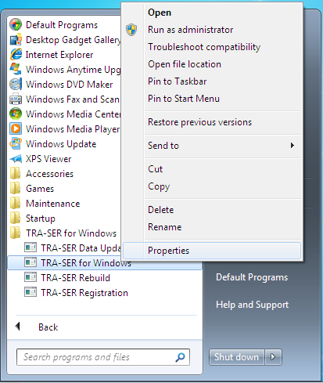This screenshot has height=383, width=323.
Task: Click the search magnifier icon
Action: [180, 357]
